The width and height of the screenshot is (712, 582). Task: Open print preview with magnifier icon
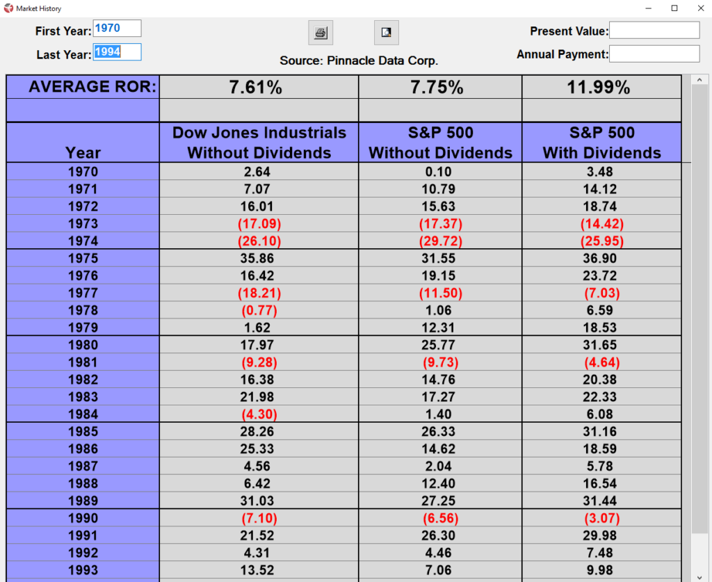point(386,33)
